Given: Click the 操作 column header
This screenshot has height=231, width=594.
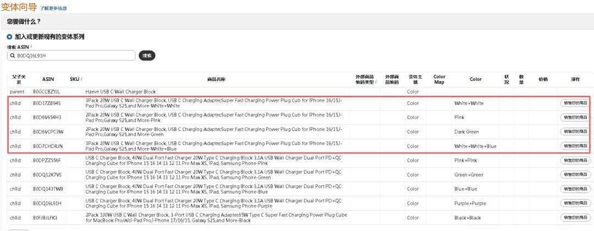Looking at the screenshot, I should tap(575, 79).
